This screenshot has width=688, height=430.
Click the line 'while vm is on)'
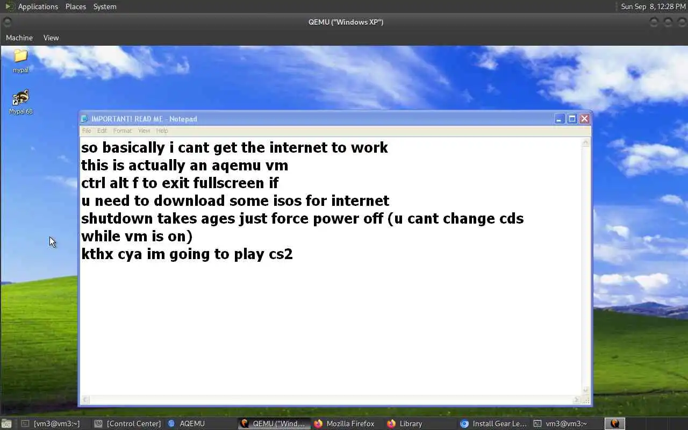tap(137, 236)
